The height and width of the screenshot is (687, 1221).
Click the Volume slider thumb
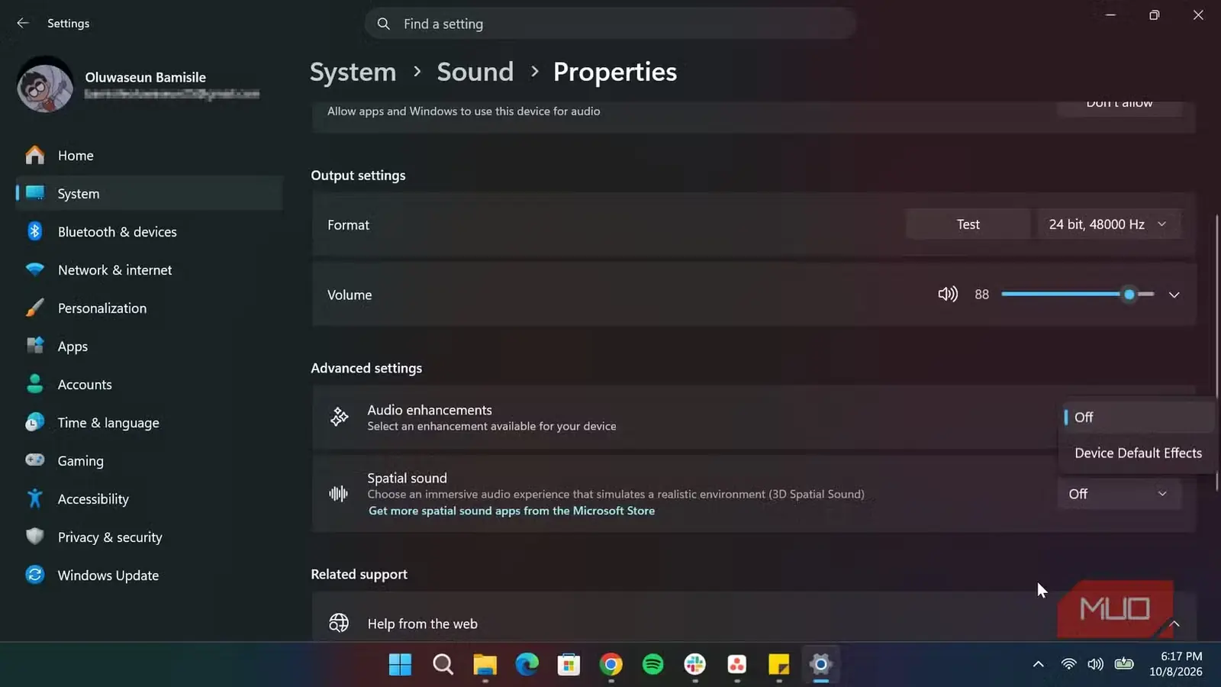coord(1129,295)
